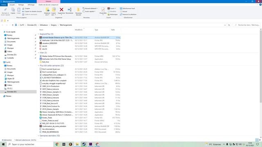
Task: Select Réseau in the navigation pane
Action: click(9, 96)
